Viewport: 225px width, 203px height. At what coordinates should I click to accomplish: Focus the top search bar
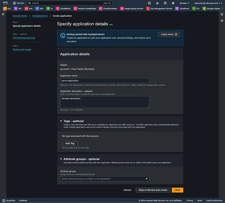69,3
